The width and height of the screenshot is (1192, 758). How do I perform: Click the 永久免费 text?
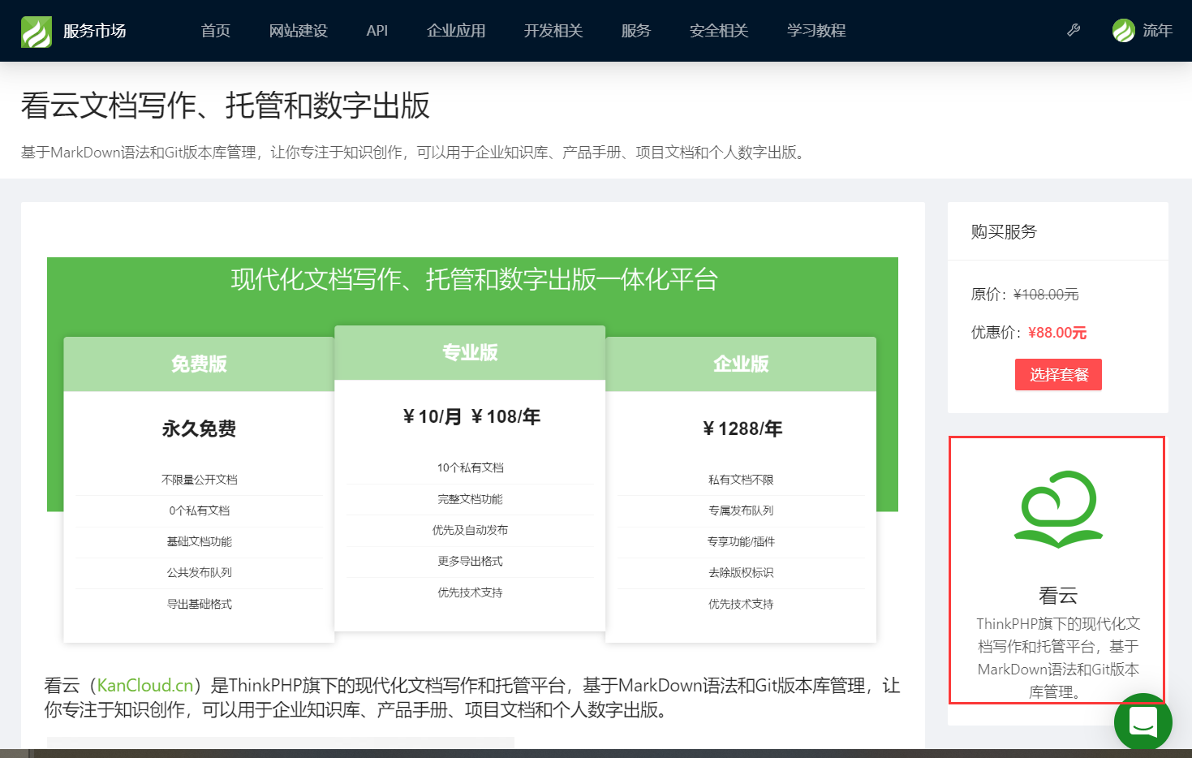199,429
